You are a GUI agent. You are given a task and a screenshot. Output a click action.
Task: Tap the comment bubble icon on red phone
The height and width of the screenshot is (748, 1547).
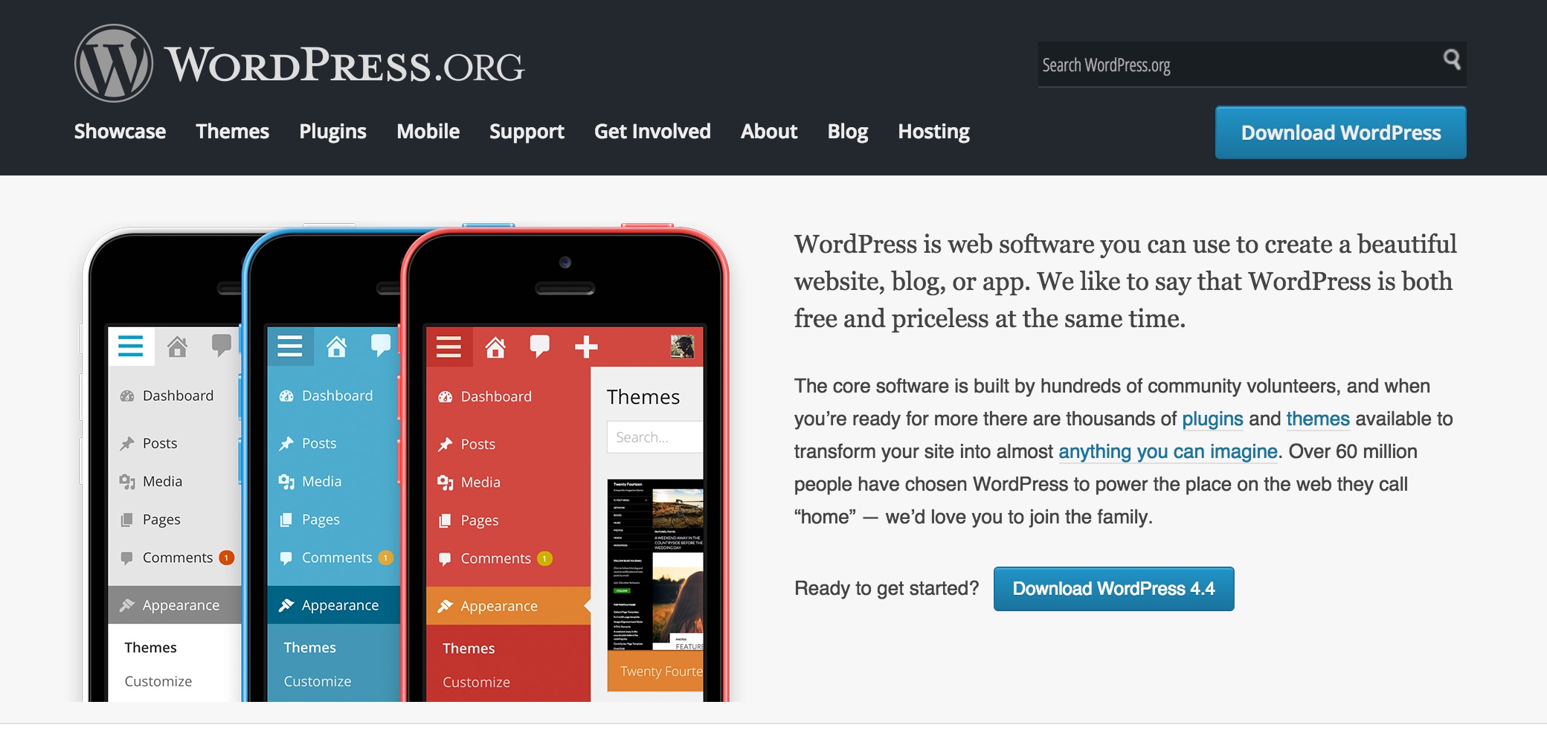tap(540, 346)
